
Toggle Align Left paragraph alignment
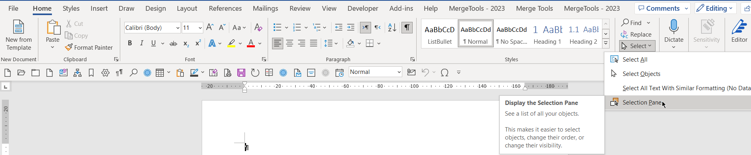[x=277, y=43]
